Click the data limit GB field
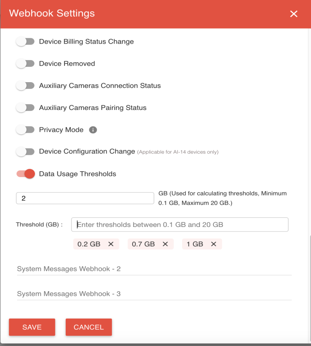 point(85,198)
